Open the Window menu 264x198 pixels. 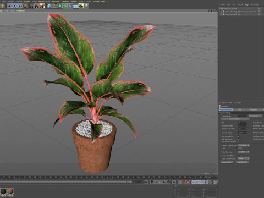click(96, 1)
